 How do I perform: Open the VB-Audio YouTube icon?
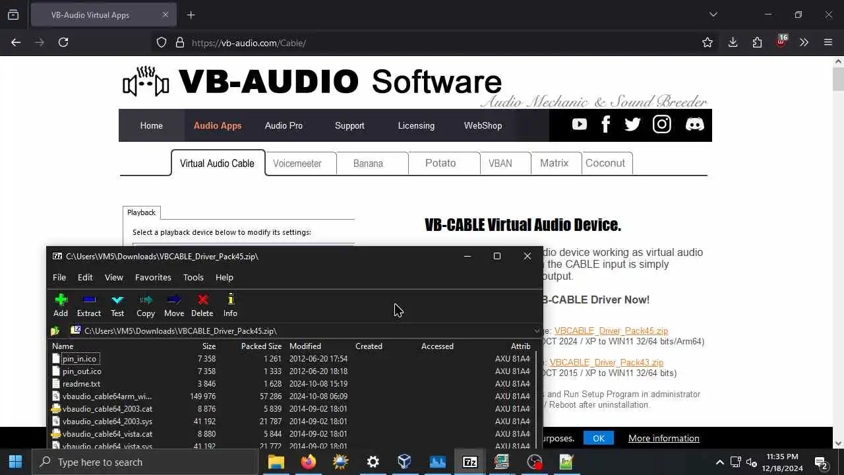[x=580, y=125]
